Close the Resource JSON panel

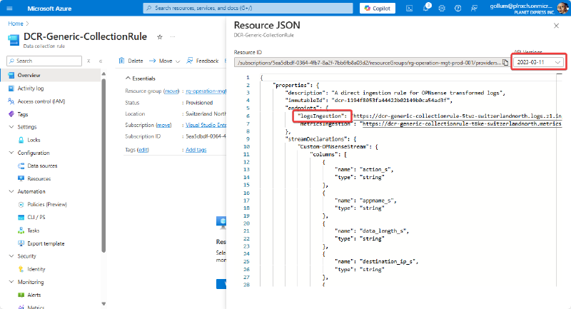556,26
